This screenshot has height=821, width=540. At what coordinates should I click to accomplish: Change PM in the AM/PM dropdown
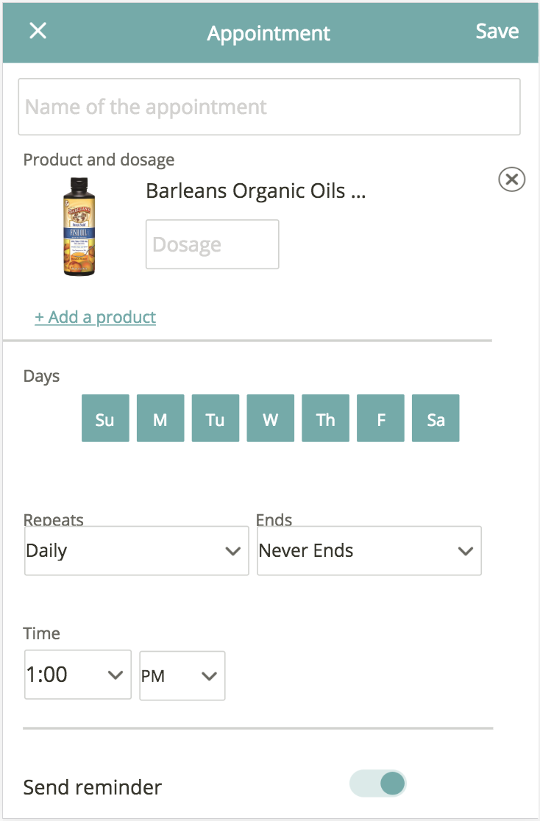[182, 676]
